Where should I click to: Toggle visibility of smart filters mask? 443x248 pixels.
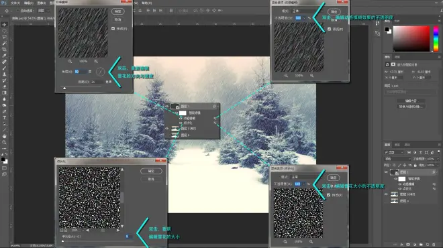396,178
